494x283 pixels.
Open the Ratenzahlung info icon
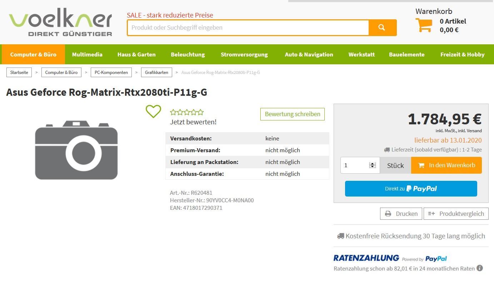coord(480,268)
